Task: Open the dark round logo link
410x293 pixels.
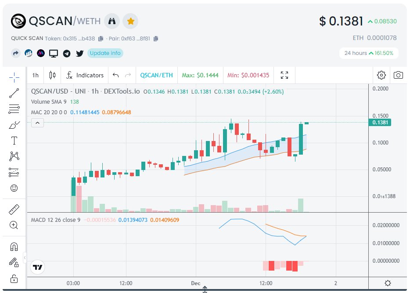Action: click(x=41, y=53)
